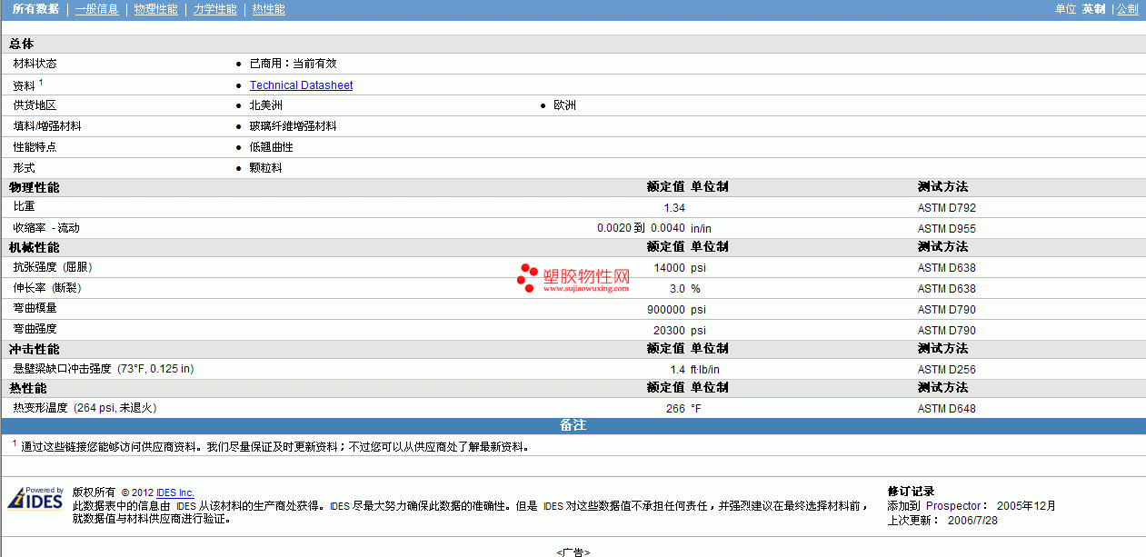Go to the 力学性能 tab
The height and width of the screenshot is (557, 1146).
(214, 9)
